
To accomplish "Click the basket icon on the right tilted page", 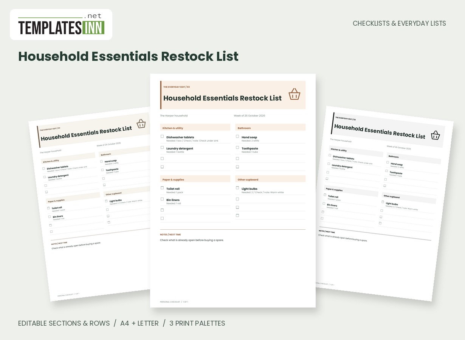I will [436, 135].
